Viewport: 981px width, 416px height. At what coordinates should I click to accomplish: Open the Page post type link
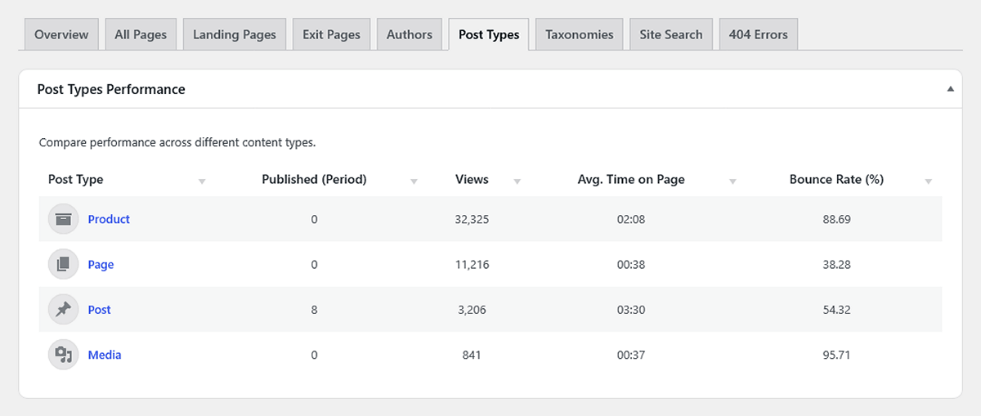101,265
